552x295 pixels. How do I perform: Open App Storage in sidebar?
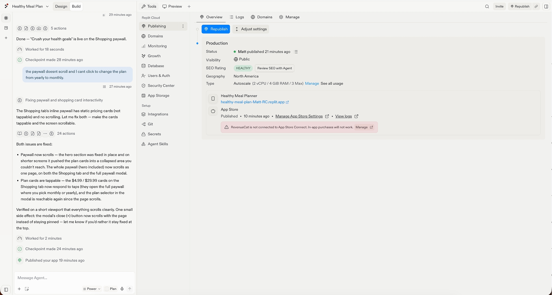point(163,95)
